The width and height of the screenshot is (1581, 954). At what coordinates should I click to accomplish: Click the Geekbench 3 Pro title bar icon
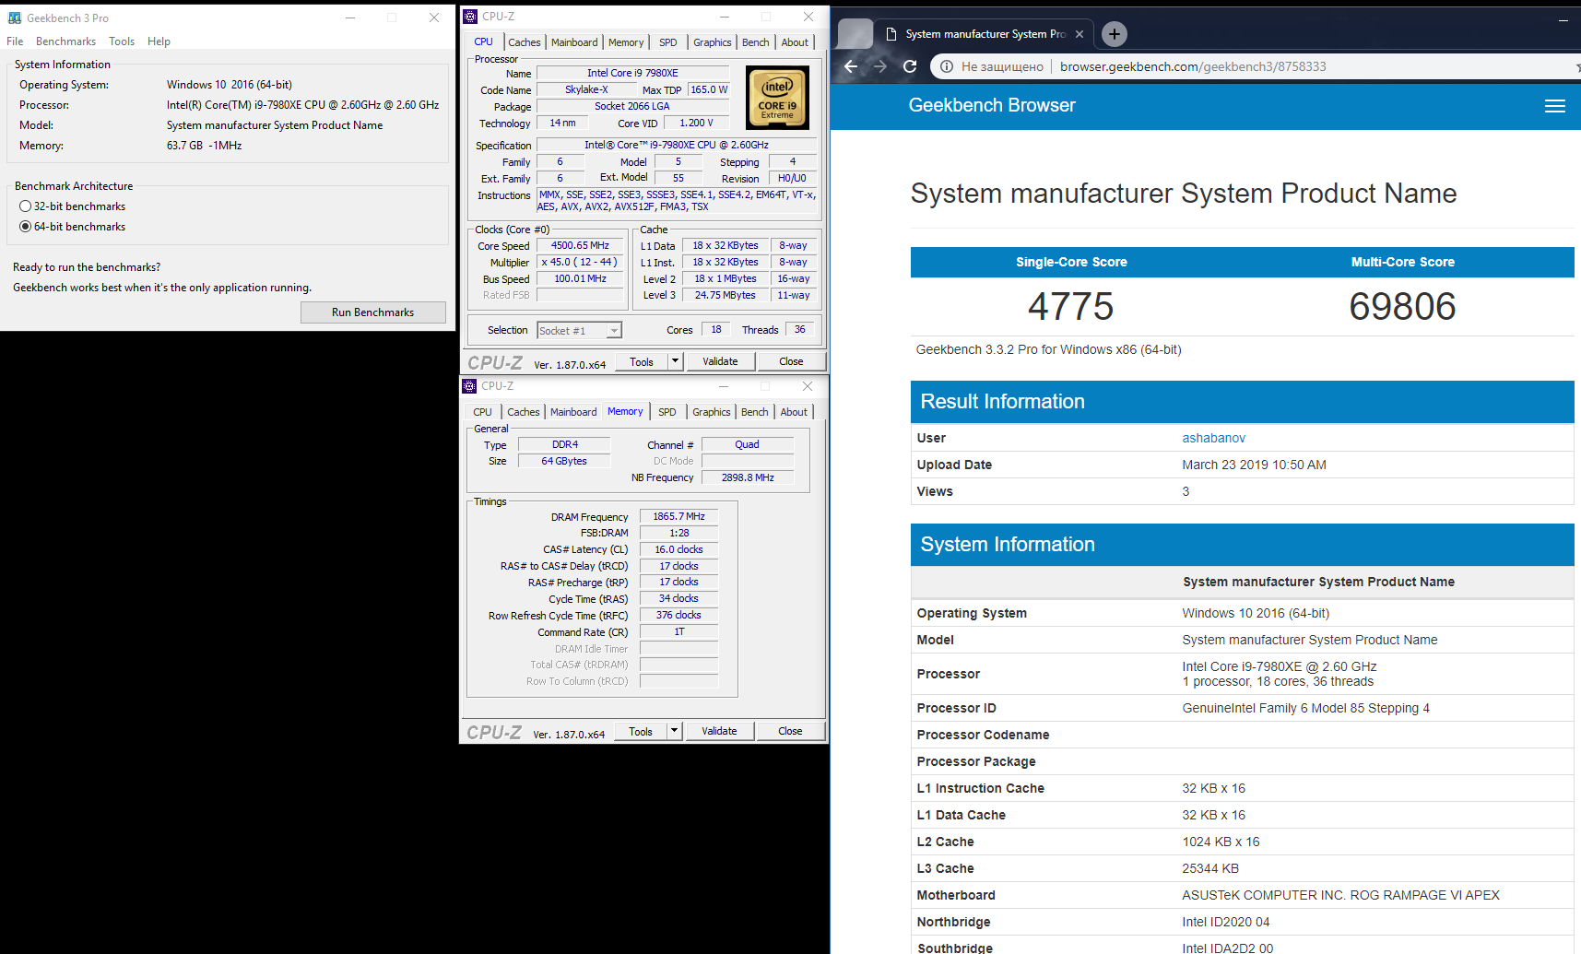coord(15,18)
